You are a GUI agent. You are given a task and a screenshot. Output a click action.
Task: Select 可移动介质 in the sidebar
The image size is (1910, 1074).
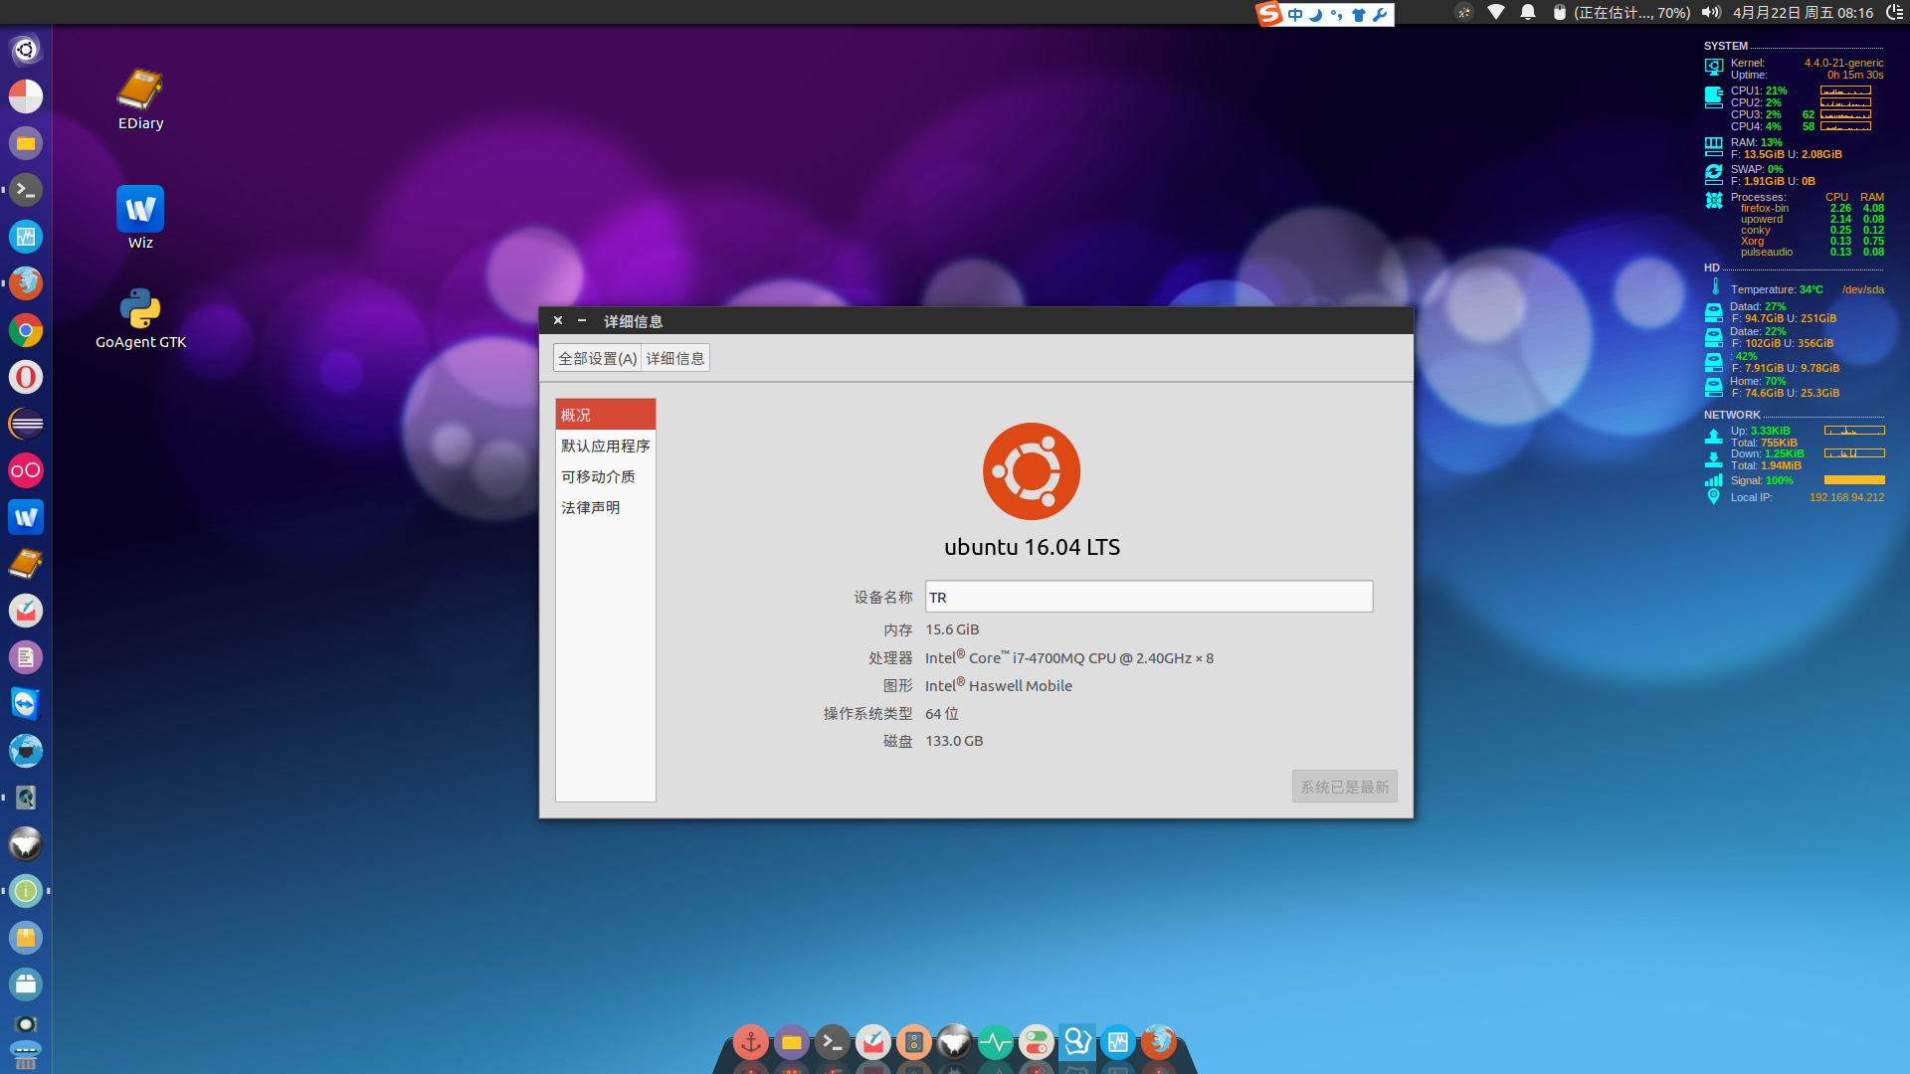point(605,476)
